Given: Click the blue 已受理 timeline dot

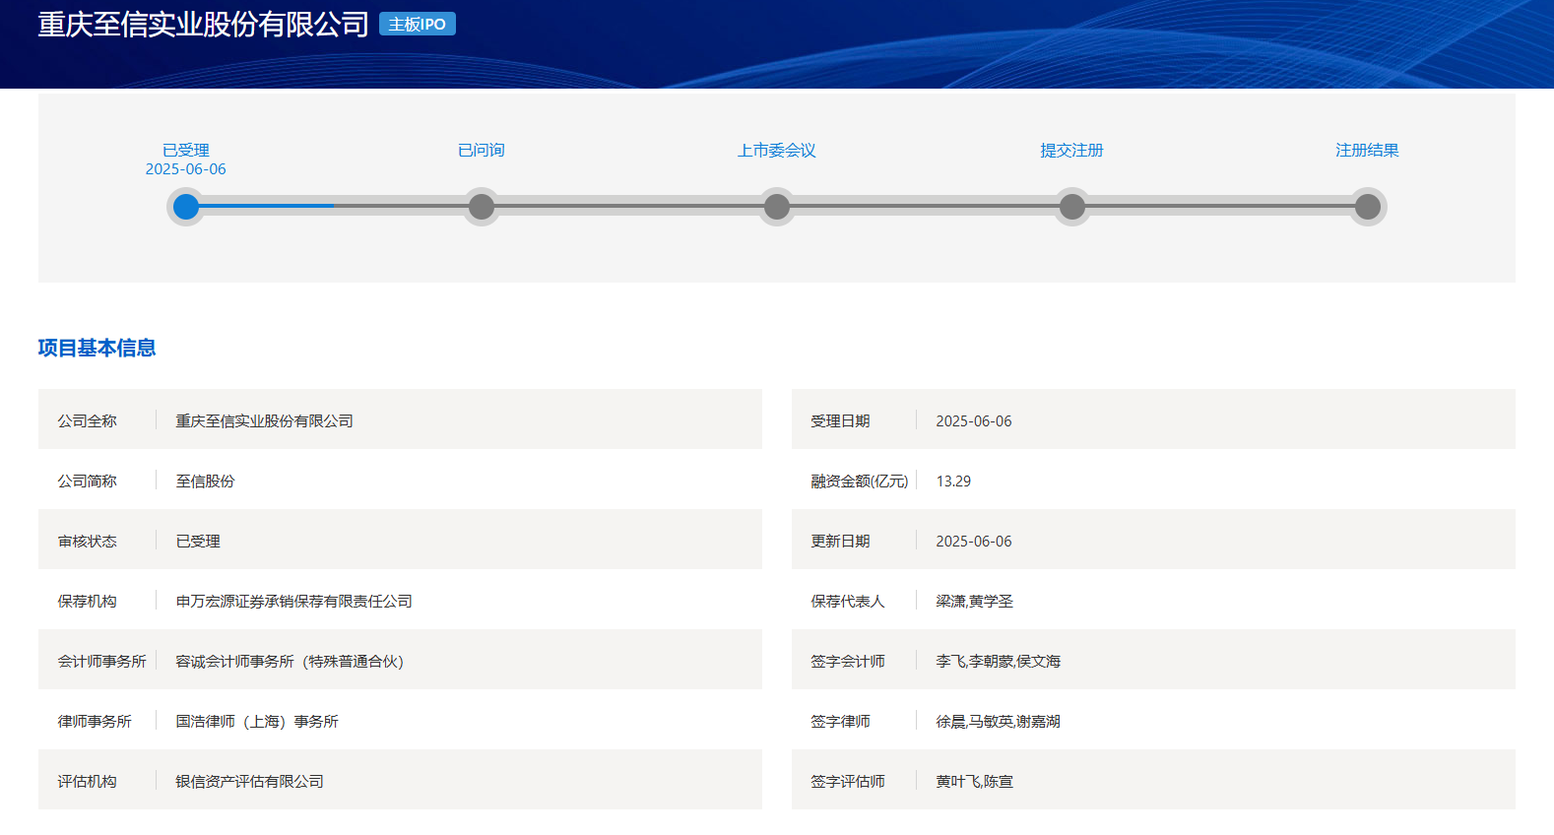Looking at the screenshot, I should click(186, 207).
